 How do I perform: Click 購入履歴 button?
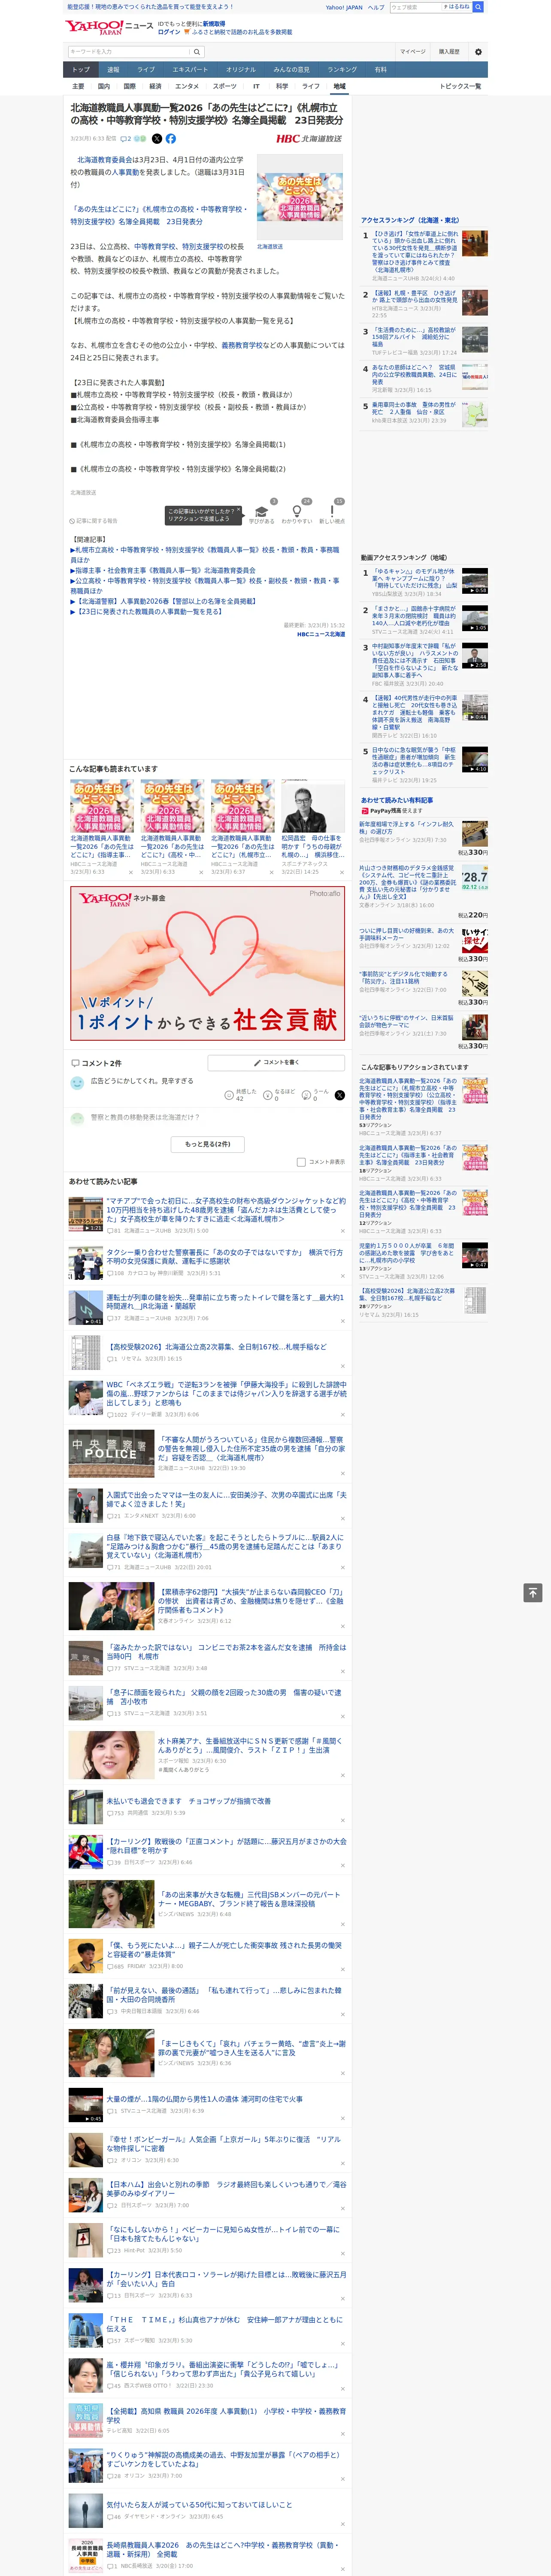(449, 52)
